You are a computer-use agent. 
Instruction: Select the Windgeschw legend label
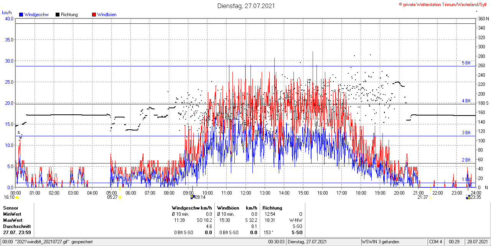(x=36, y=15)
